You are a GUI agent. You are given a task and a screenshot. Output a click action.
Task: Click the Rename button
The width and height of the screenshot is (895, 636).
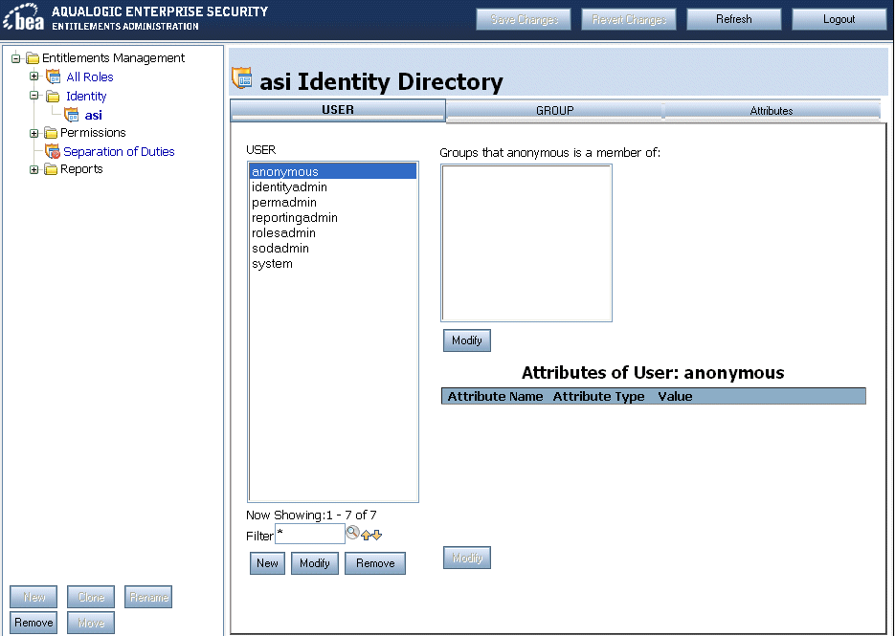pos(148,597)
